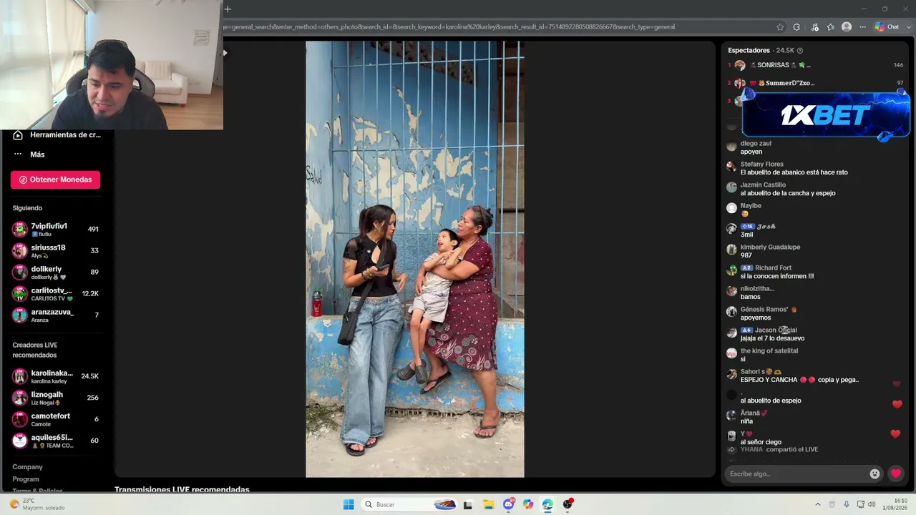Click Obtener Monedas button

click(55, 180)
